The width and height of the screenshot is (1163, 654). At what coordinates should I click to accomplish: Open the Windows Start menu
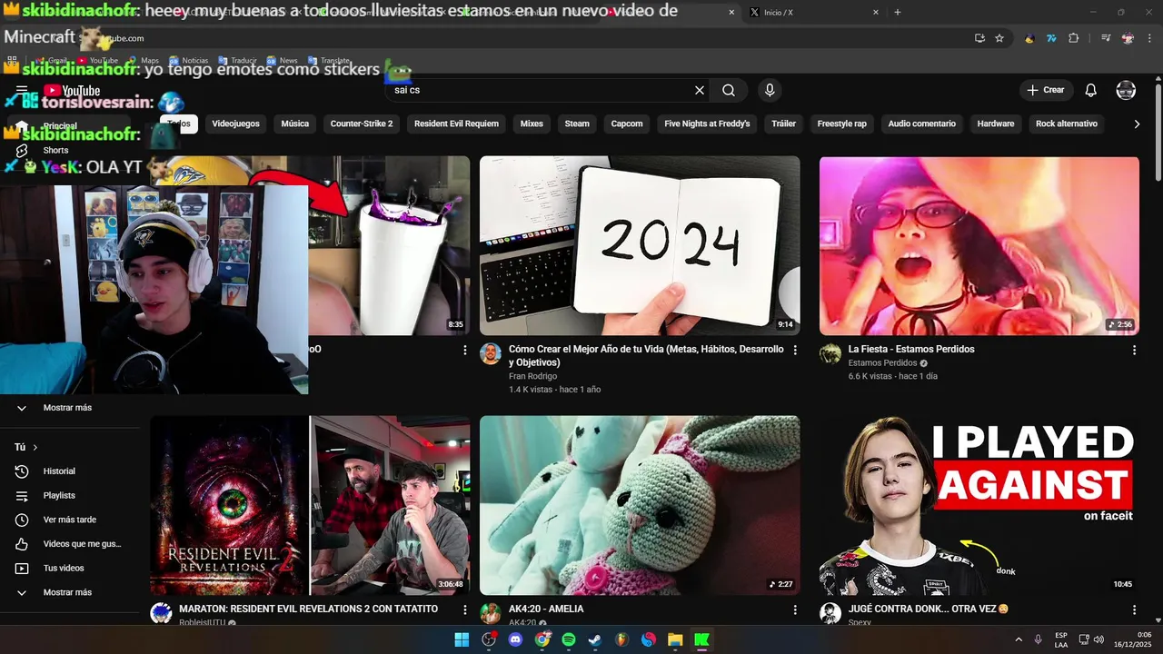[462, 639]
